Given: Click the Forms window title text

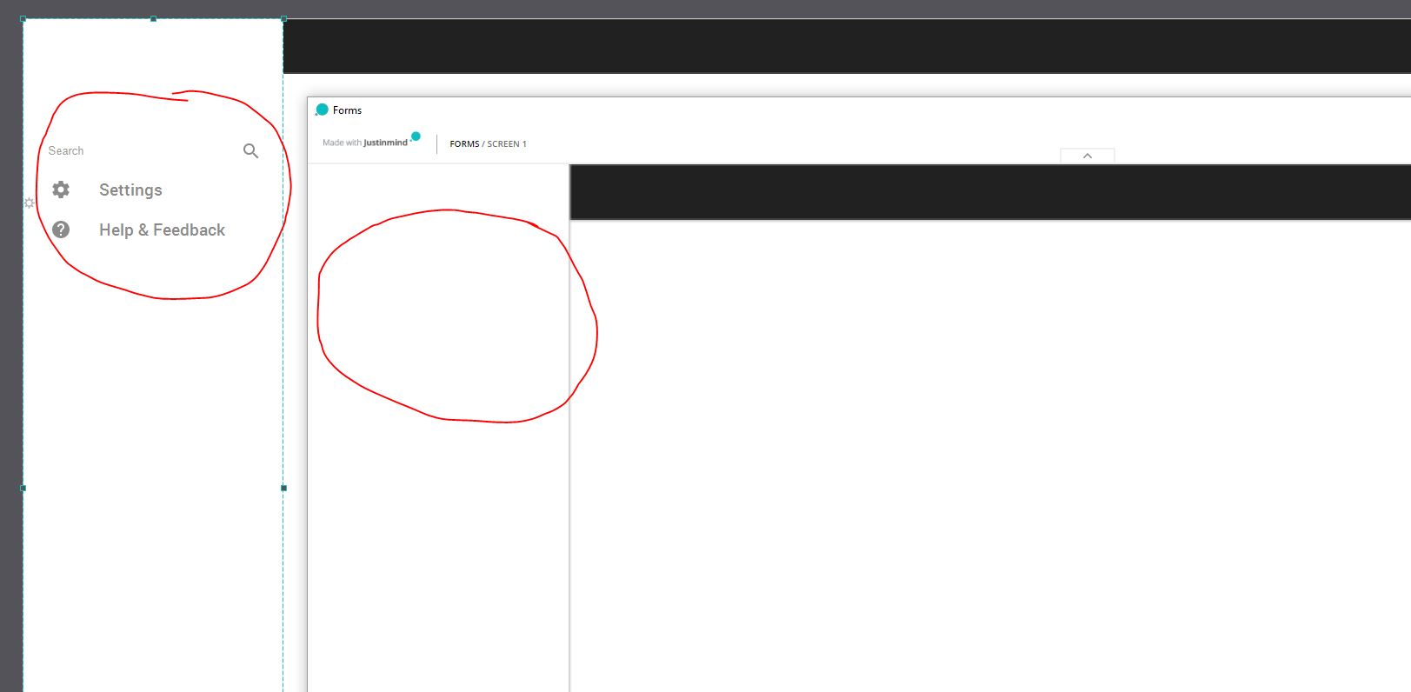Looking at the screenshot, I should (x=347, y=110).
